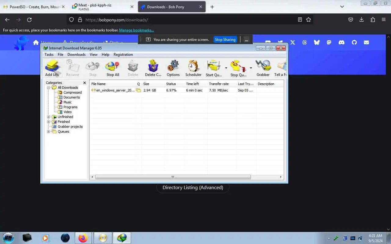Click the Stop All toolbar icon
The width and height of the screenshot is (391, 244).
(113, 68)
